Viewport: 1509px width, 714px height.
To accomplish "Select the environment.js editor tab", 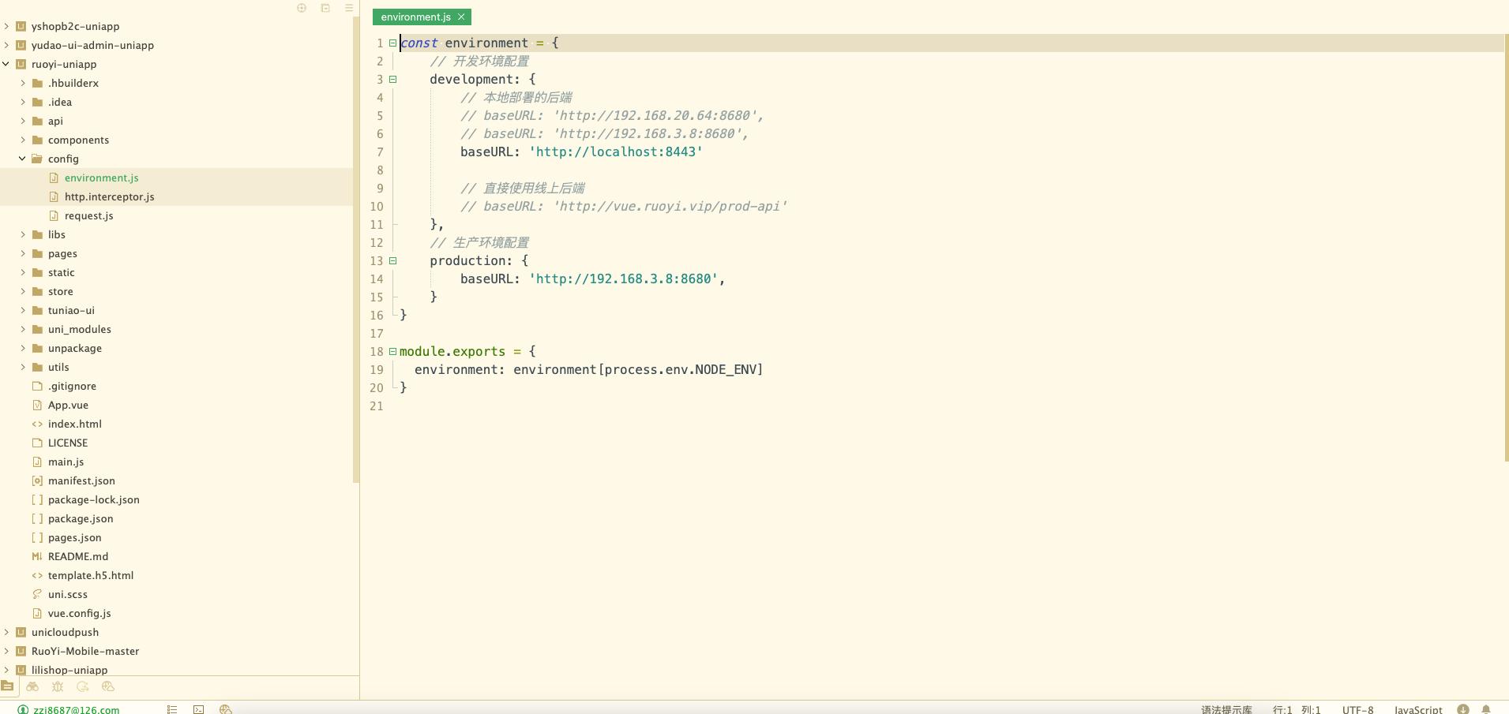I will tap(415, 17).
